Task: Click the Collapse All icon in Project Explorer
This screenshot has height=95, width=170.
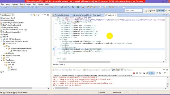Action: pyautogui.click(x=31, y=15)
